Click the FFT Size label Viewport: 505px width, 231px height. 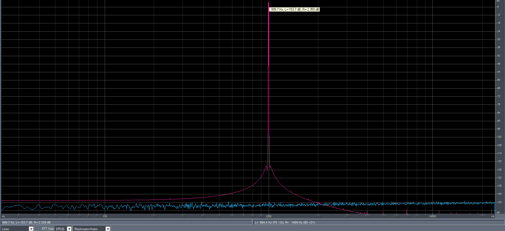coord(48,229)
